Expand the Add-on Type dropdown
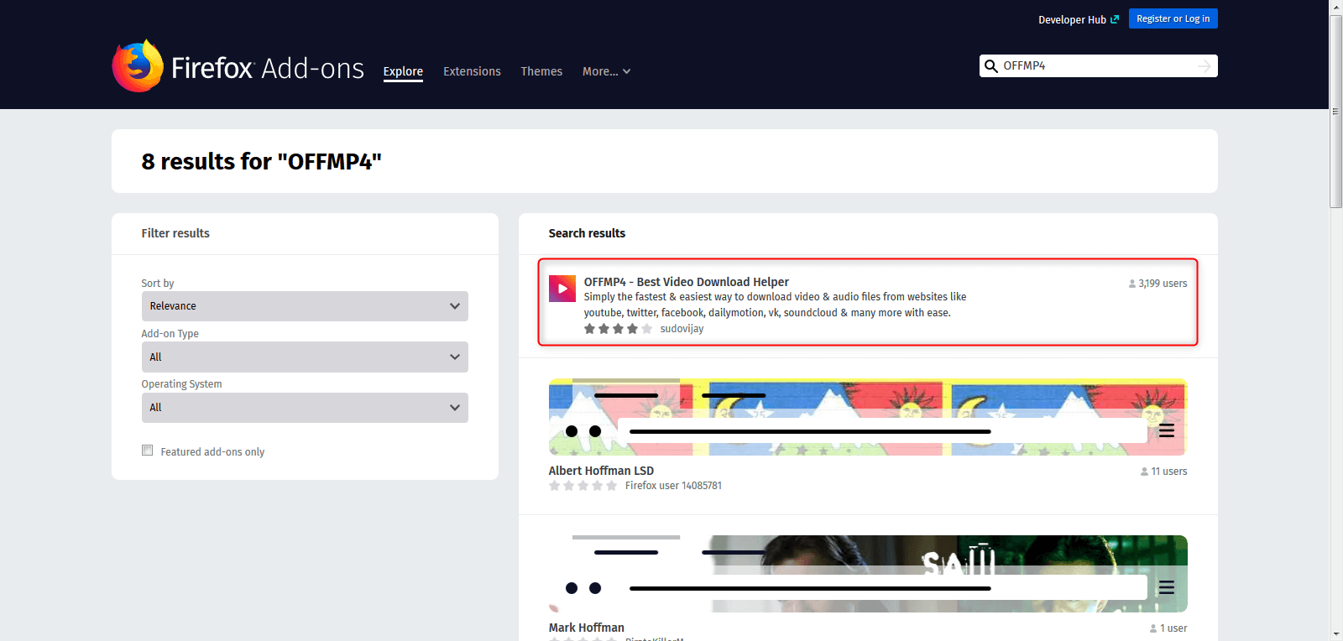Screen dimensions: 1343x641 coord(305,357)
